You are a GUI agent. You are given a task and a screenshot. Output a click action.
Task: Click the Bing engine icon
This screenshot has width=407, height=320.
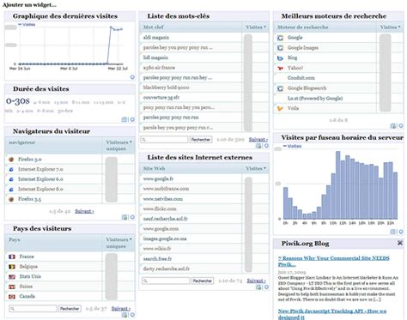pos(281,58)
